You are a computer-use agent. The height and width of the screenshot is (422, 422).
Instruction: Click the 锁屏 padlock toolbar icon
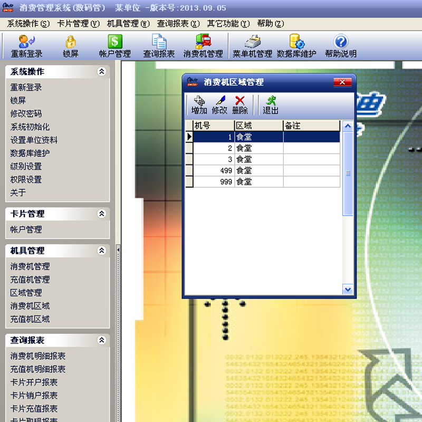pyautogui.click(x=70, y=46)
